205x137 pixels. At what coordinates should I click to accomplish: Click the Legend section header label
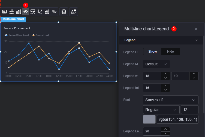click(130, 40)
